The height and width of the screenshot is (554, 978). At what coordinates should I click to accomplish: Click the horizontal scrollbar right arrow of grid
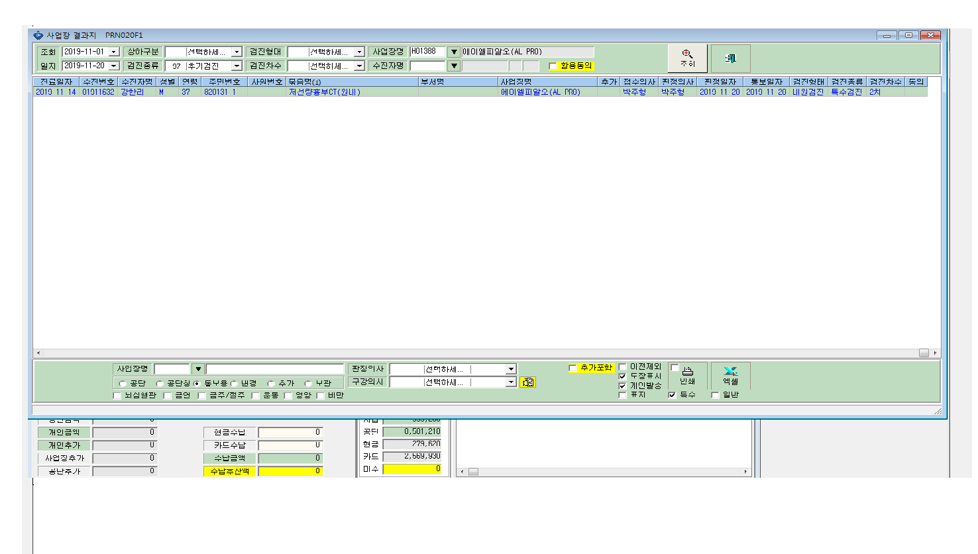coord(935,353)
